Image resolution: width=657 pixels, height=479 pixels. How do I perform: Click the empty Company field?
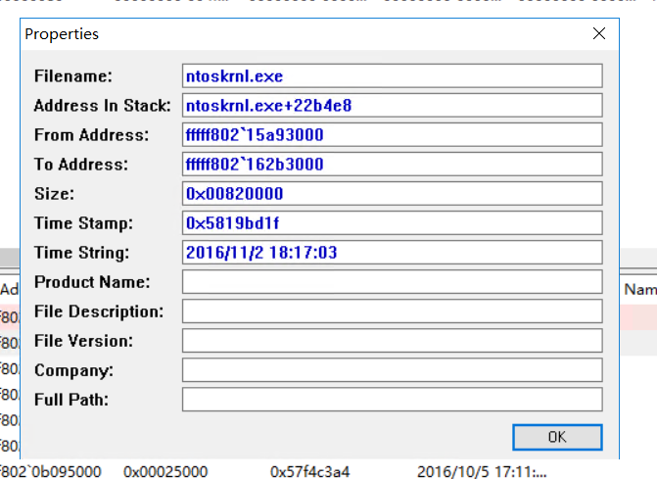393,370
